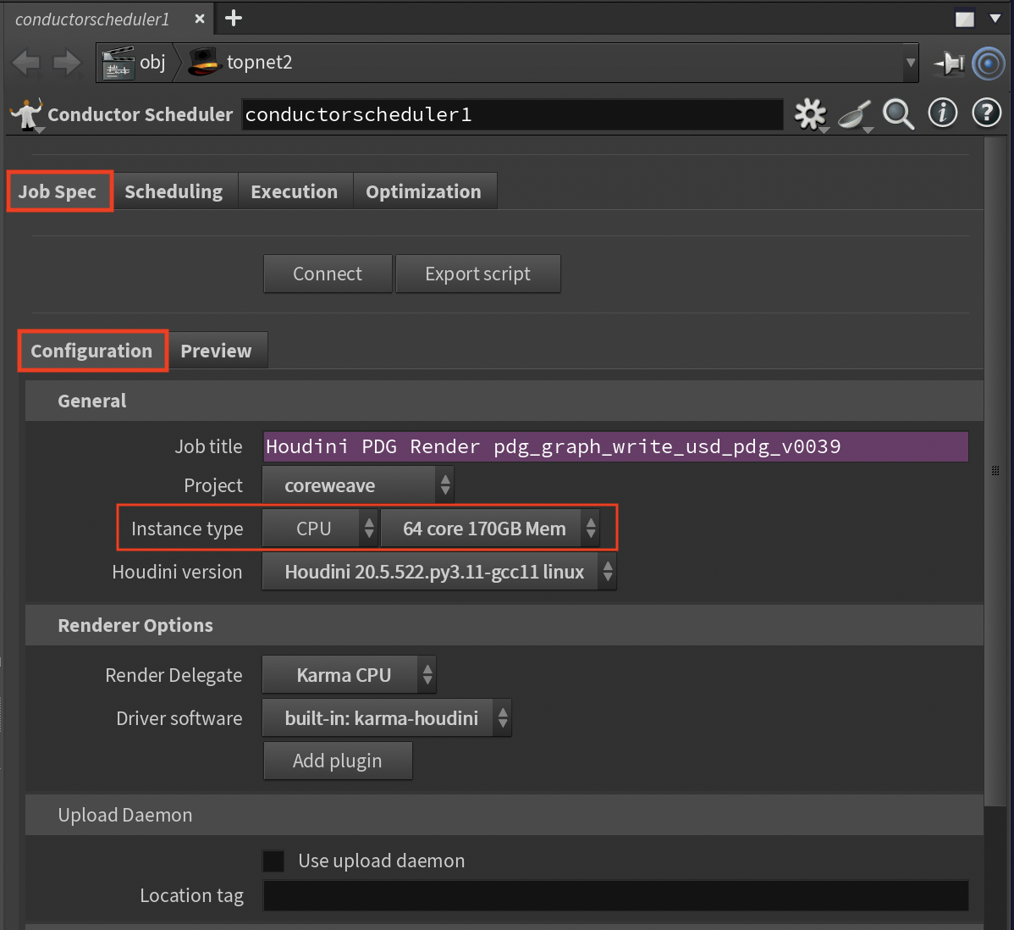Click the Location tag input field
The height and width of the screenshot is (930, 1014).
(x=615, y=896)
